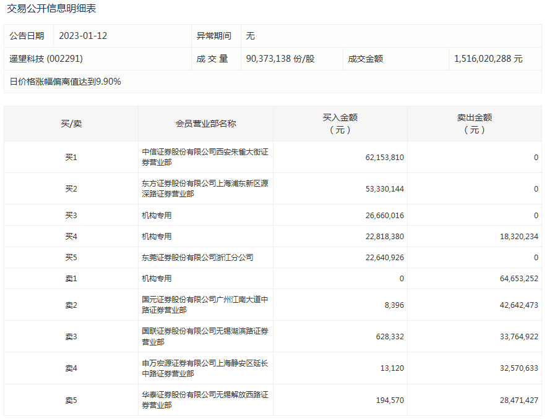Screen dimensions: 547x419
Task: Click the 成交金额 label
Action: coord(365,59)
